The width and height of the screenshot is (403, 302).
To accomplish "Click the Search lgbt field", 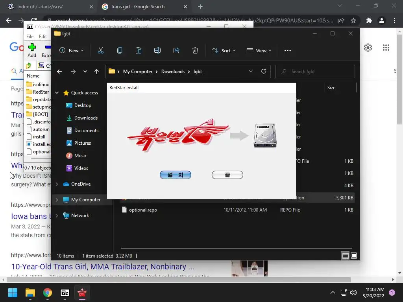I will pos(315,72).
